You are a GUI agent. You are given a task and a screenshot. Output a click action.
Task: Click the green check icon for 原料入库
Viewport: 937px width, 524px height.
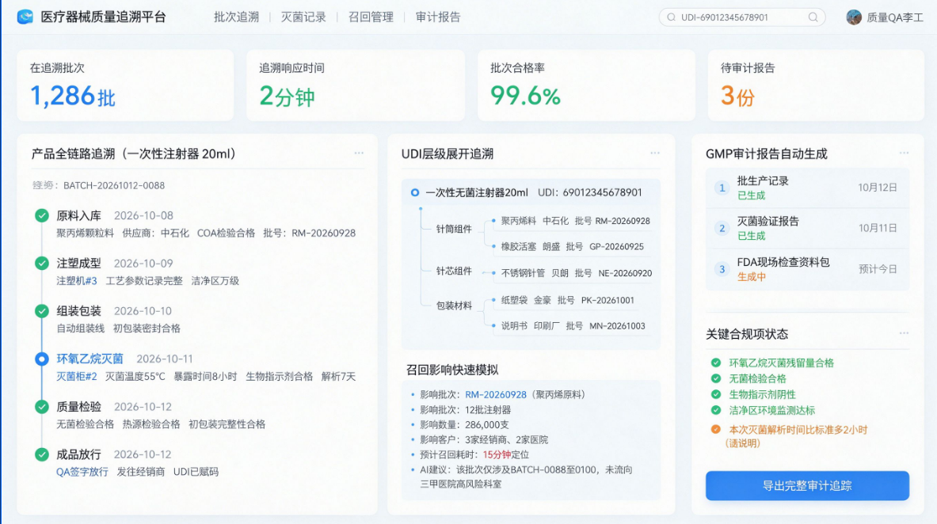point(42,215)
